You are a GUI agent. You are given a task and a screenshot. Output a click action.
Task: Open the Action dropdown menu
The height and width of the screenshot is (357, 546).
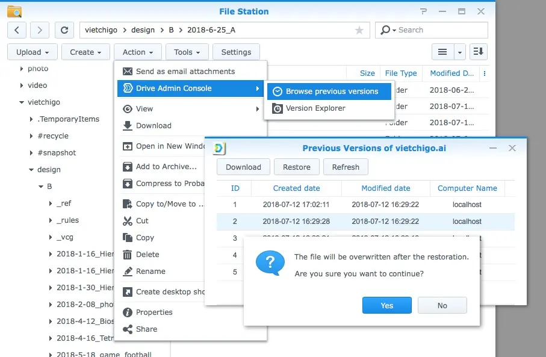click(x=137, y=52)
